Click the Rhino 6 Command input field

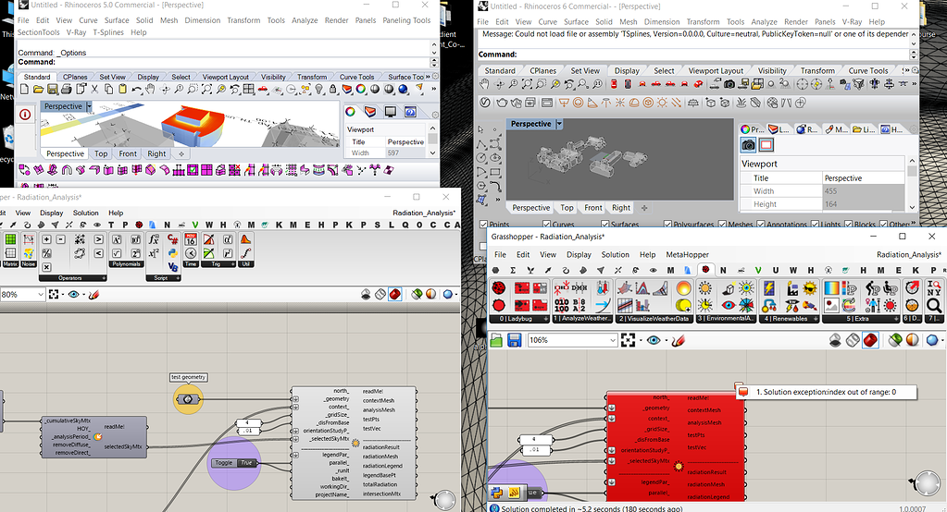point(694,55)
